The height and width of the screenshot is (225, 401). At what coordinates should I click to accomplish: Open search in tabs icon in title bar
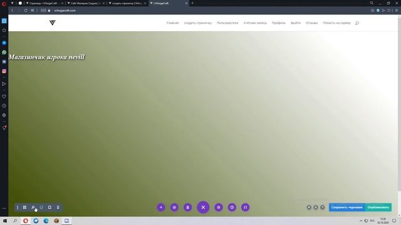point(372,3)
